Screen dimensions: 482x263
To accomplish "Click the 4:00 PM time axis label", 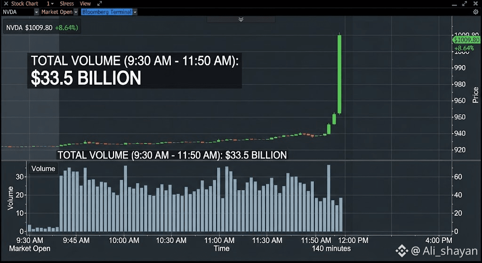I will point(439,240).
